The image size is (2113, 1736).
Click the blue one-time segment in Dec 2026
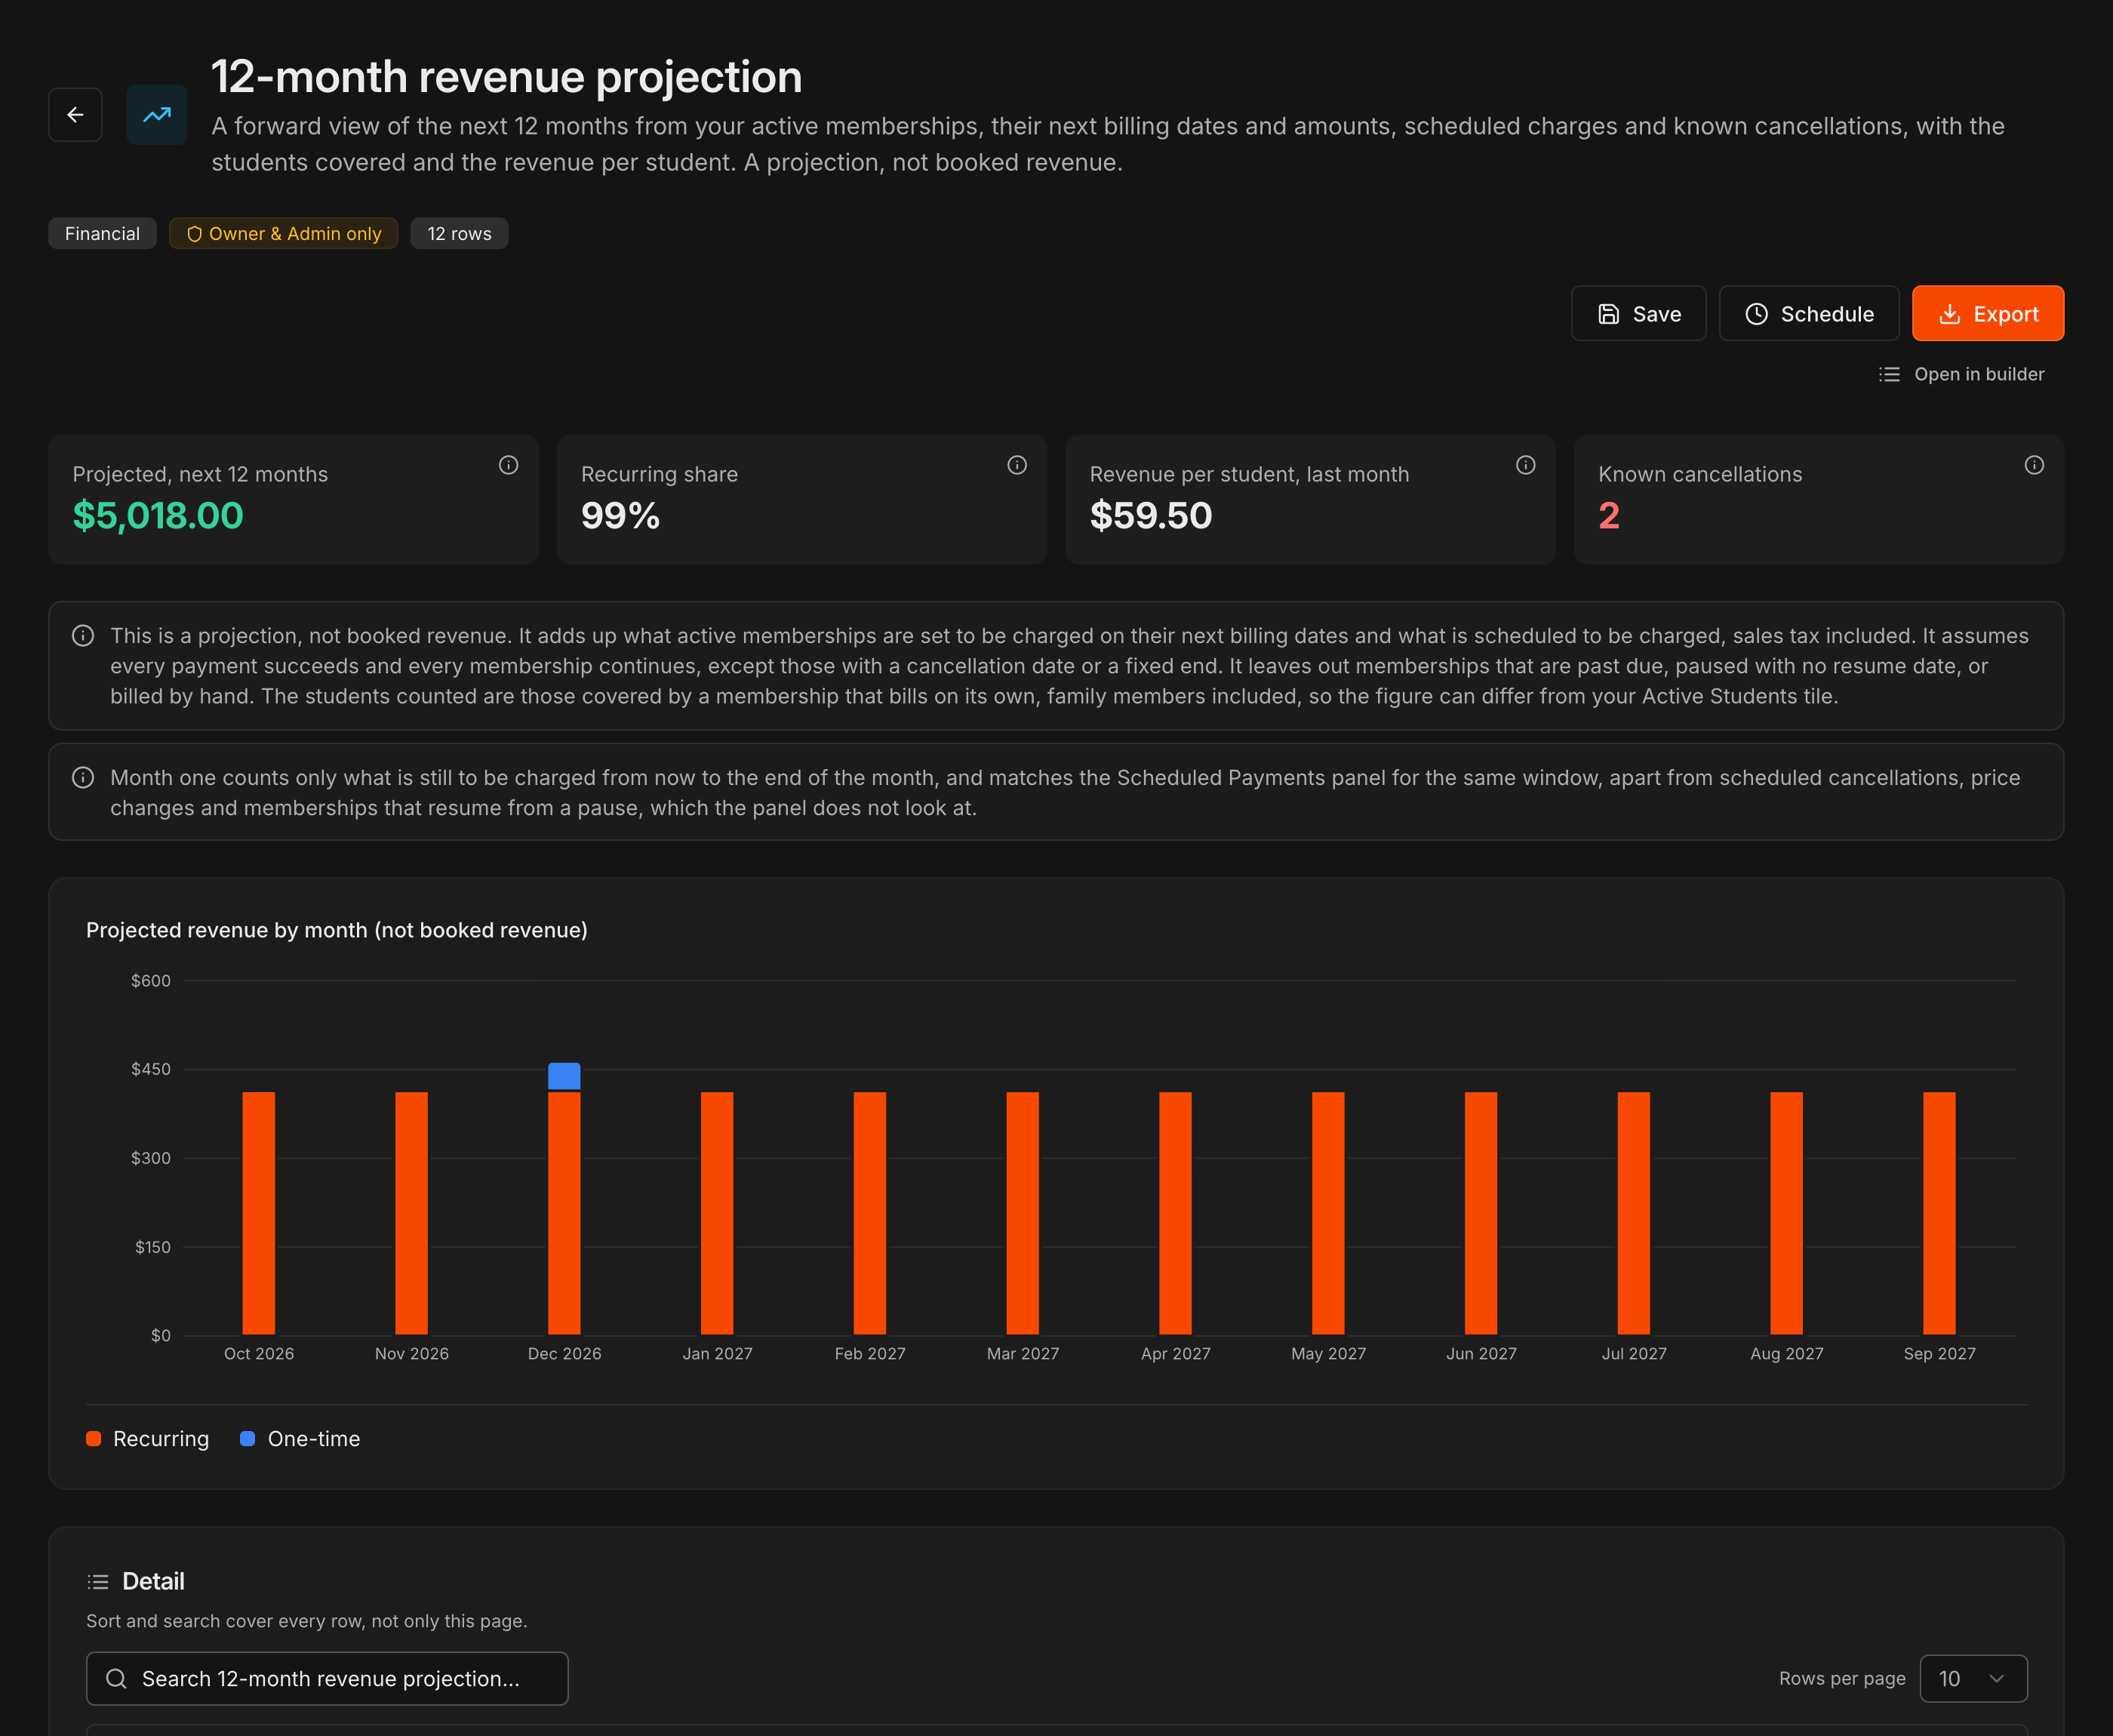pos(564,1076)
